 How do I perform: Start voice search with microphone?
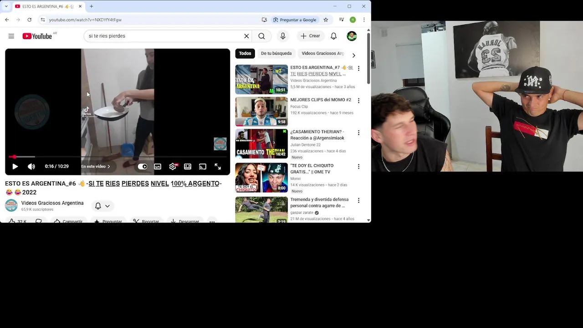coord(283,36)
